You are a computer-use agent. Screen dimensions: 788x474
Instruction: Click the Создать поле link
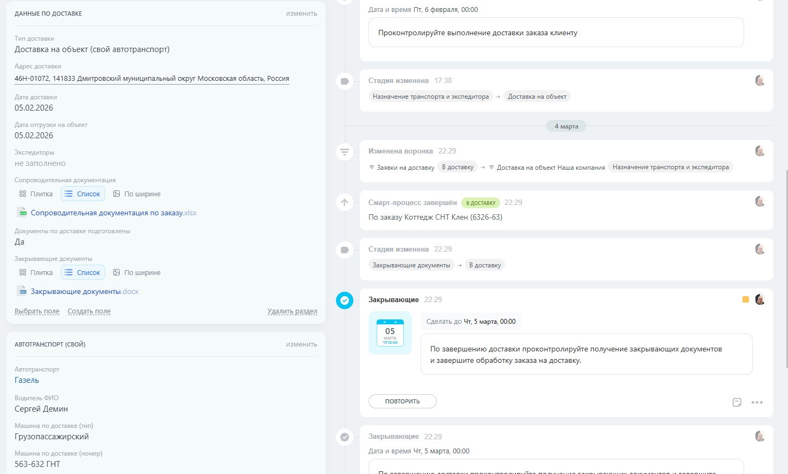tap(89, 311)
